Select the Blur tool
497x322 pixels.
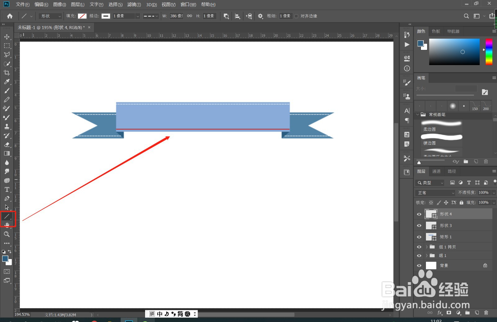[x=7, y=162]
